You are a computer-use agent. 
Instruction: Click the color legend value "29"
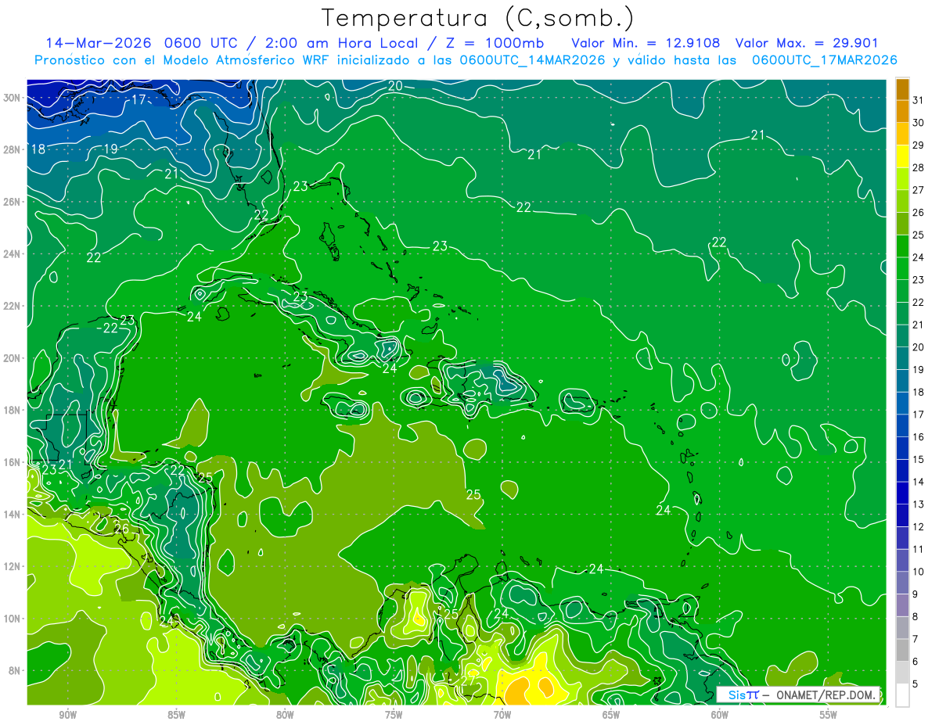click(x=919, y=145)
